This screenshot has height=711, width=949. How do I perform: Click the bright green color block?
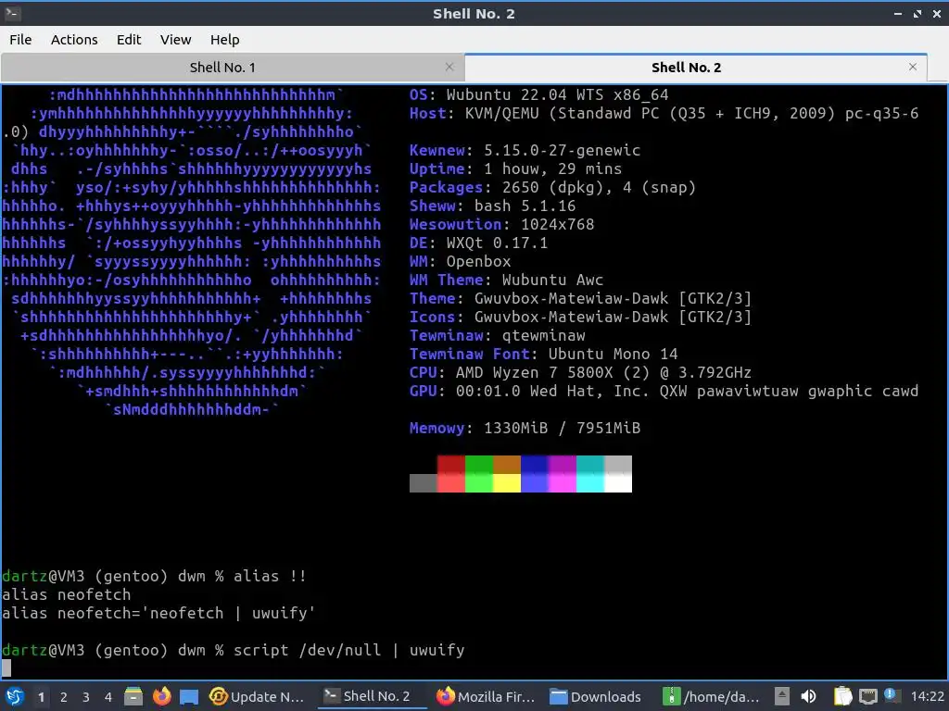(x=479, y=483)
